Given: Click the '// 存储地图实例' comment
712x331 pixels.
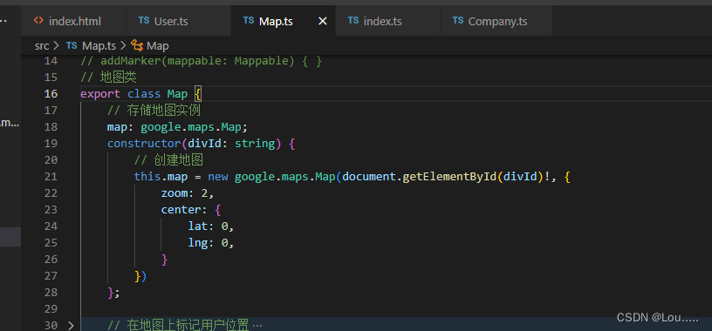Looking at the screenshot, I should pos(154,110).
